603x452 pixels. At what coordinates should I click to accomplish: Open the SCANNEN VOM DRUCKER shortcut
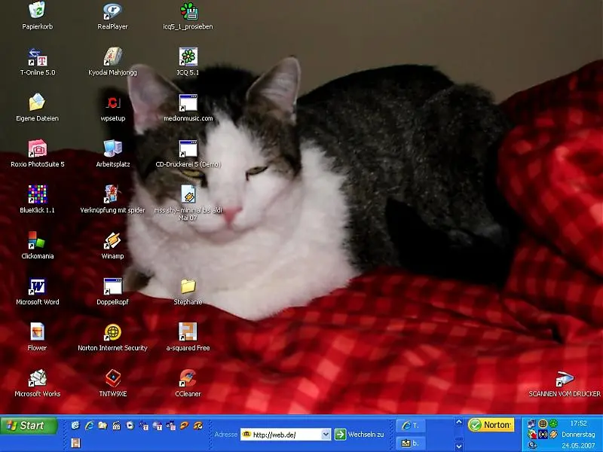(565, 378)
